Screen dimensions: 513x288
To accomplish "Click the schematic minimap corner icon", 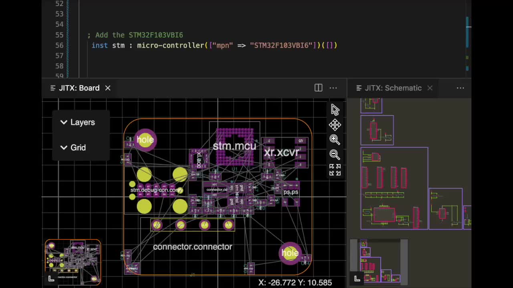I will click(357, 279).
